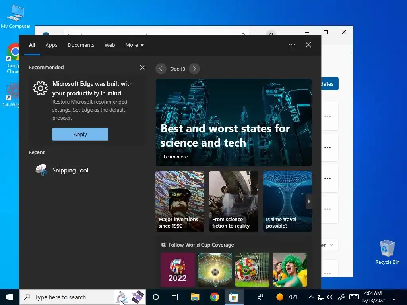Open From science fiction to reality card

[234, 201]
